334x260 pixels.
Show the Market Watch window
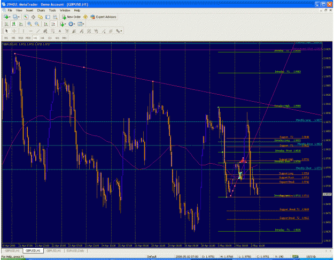point(26,17)
